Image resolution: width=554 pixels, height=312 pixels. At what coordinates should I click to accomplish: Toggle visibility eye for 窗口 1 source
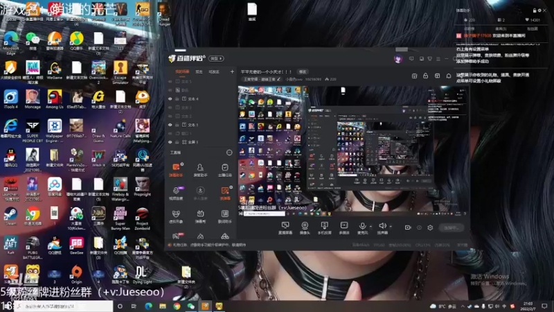pos(170,133)
